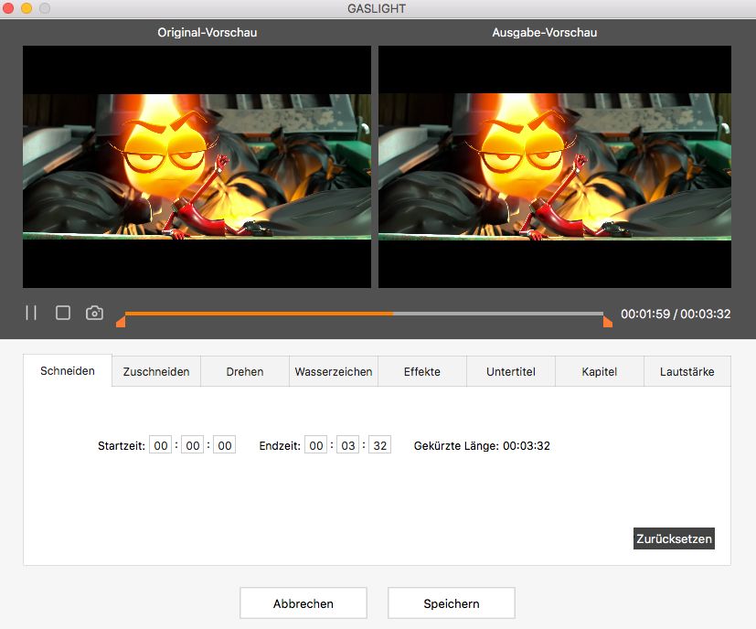Minimize the window with yellow button

pyautogui.click(x=27, y=8)
